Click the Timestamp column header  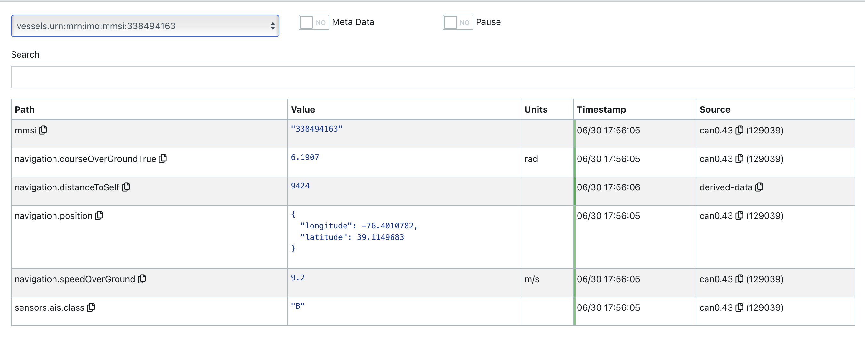[601, 109]
